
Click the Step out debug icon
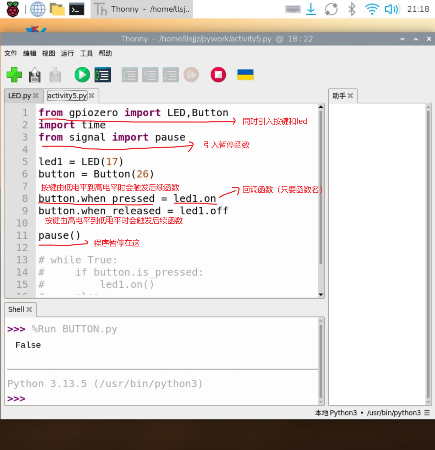[171, 75]
